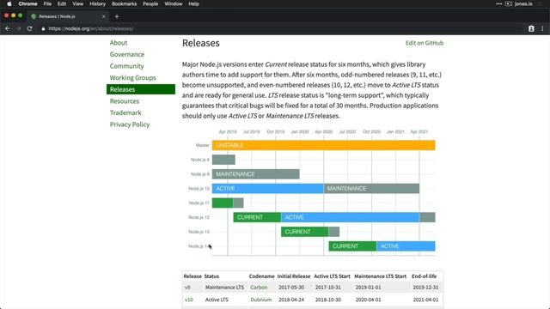
Task: Click the '2021-04-01' end-of-life cell
Action: 425,300
